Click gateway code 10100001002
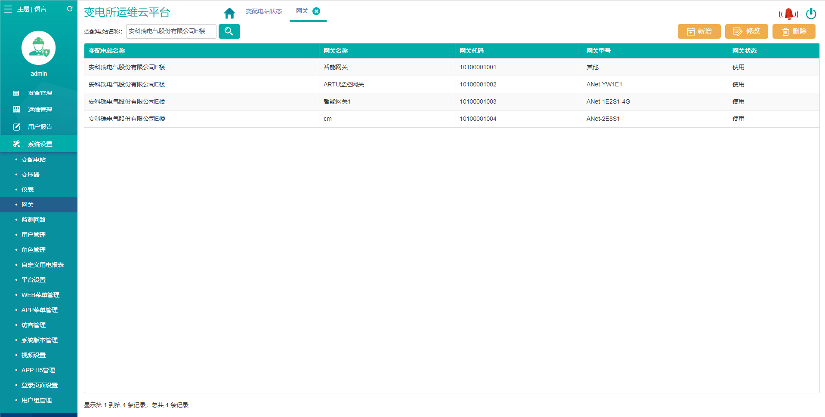This screenshot has width=825, height=417. [x=478, y=84]
